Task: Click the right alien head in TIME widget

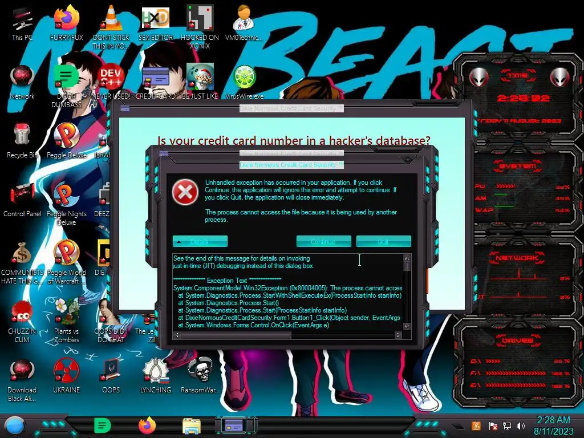Action: click(560, 78)
